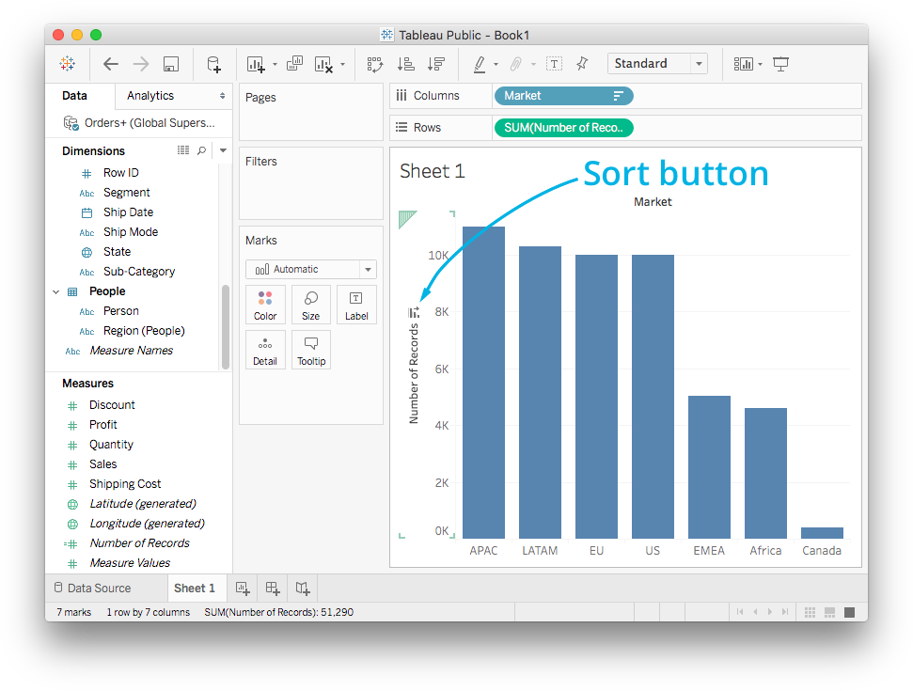Image resolution: width=913 pixels, height=691 pixels.
Task: Switch to the Analytics tab
Action: tap(150, 96)
